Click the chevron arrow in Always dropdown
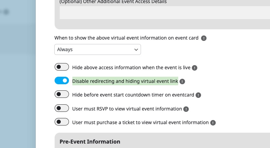The width and height of the screenshot is (270, 148). pyautogui.click(x=136, y=50)
